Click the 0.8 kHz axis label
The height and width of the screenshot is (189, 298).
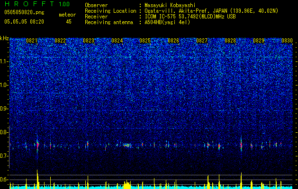(4, 132)
